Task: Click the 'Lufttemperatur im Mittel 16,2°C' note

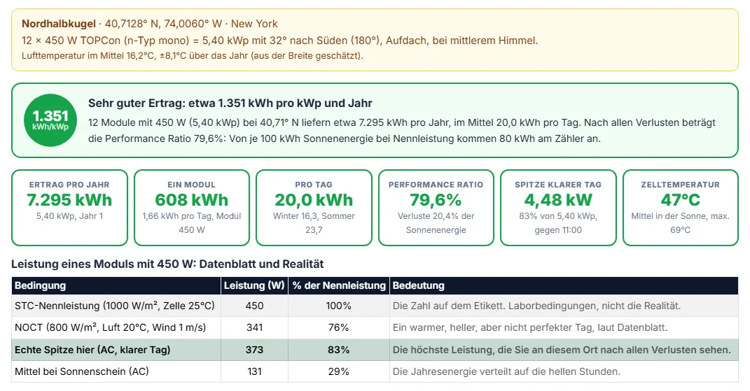Action: point(193,55)
